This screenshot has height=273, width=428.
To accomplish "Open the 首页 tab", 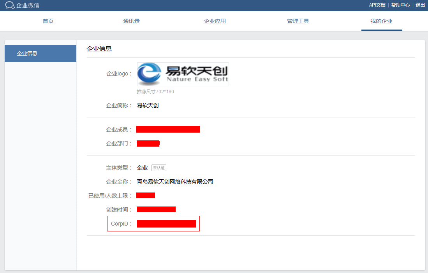I will click(48, 21).
